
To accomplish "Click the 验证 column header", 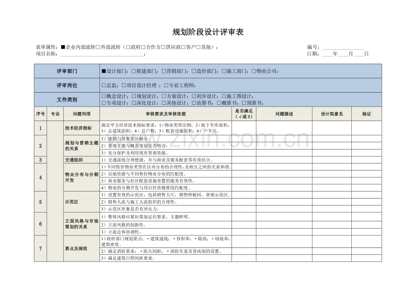I will [x=367, y=114].
